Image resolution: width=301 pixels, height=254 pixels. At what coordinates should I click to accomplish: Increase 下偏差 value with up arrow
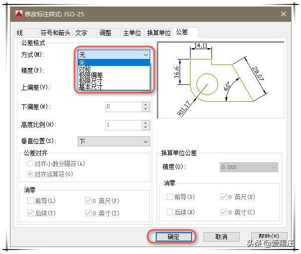[x=145, y=104]
